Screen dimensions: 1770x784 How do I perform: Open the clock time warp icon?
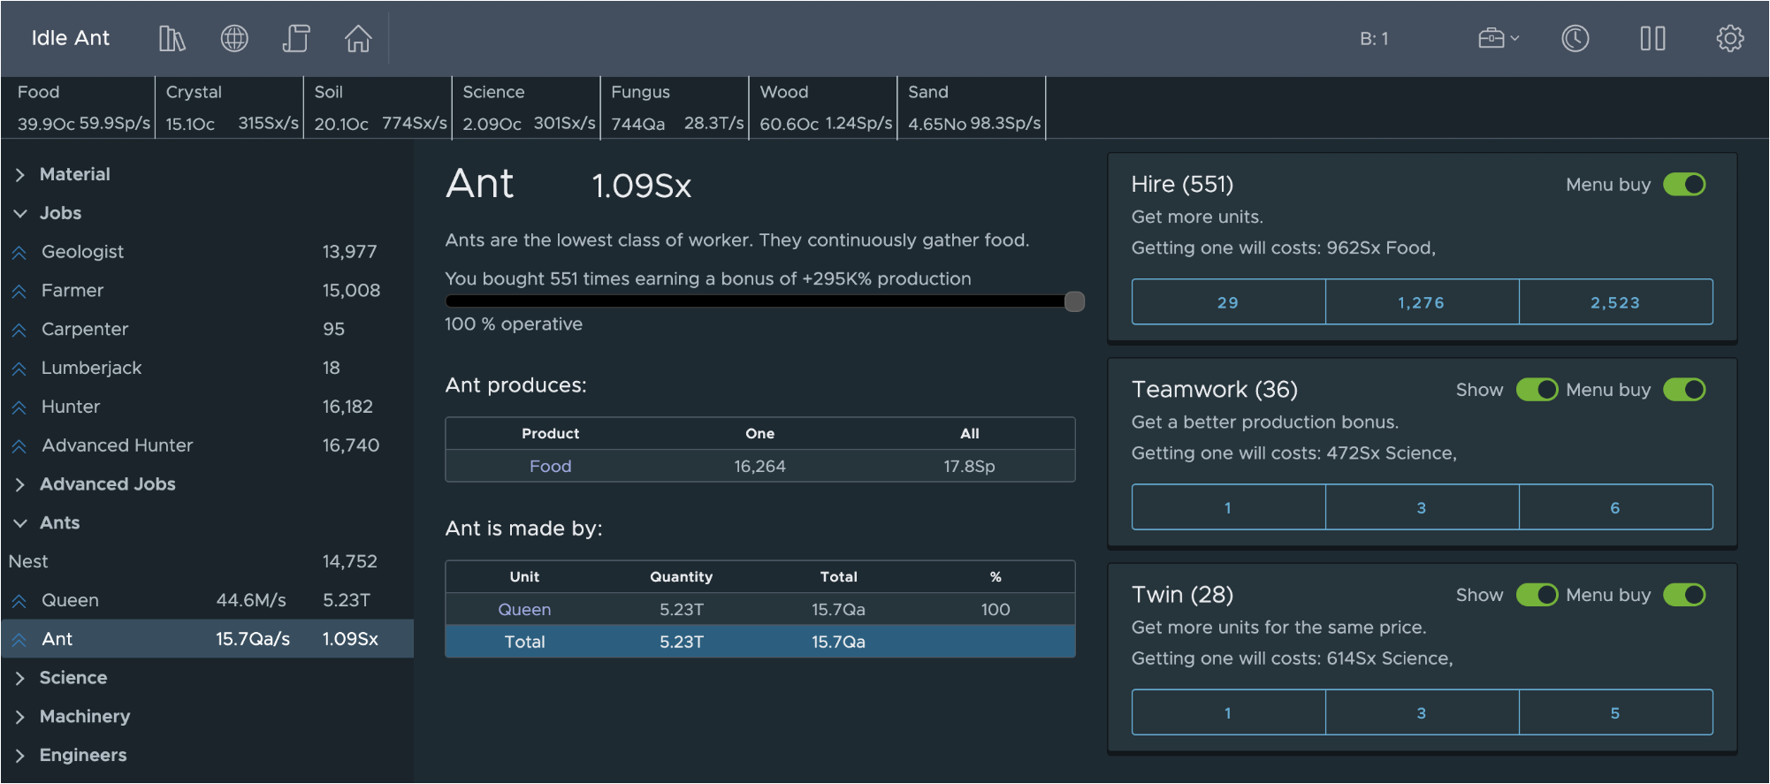point(1575,38)
